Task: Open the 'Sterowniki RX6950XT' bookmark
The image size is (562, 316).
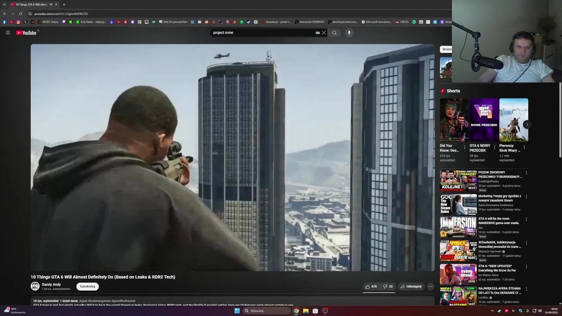Action: tap(310, 22)
